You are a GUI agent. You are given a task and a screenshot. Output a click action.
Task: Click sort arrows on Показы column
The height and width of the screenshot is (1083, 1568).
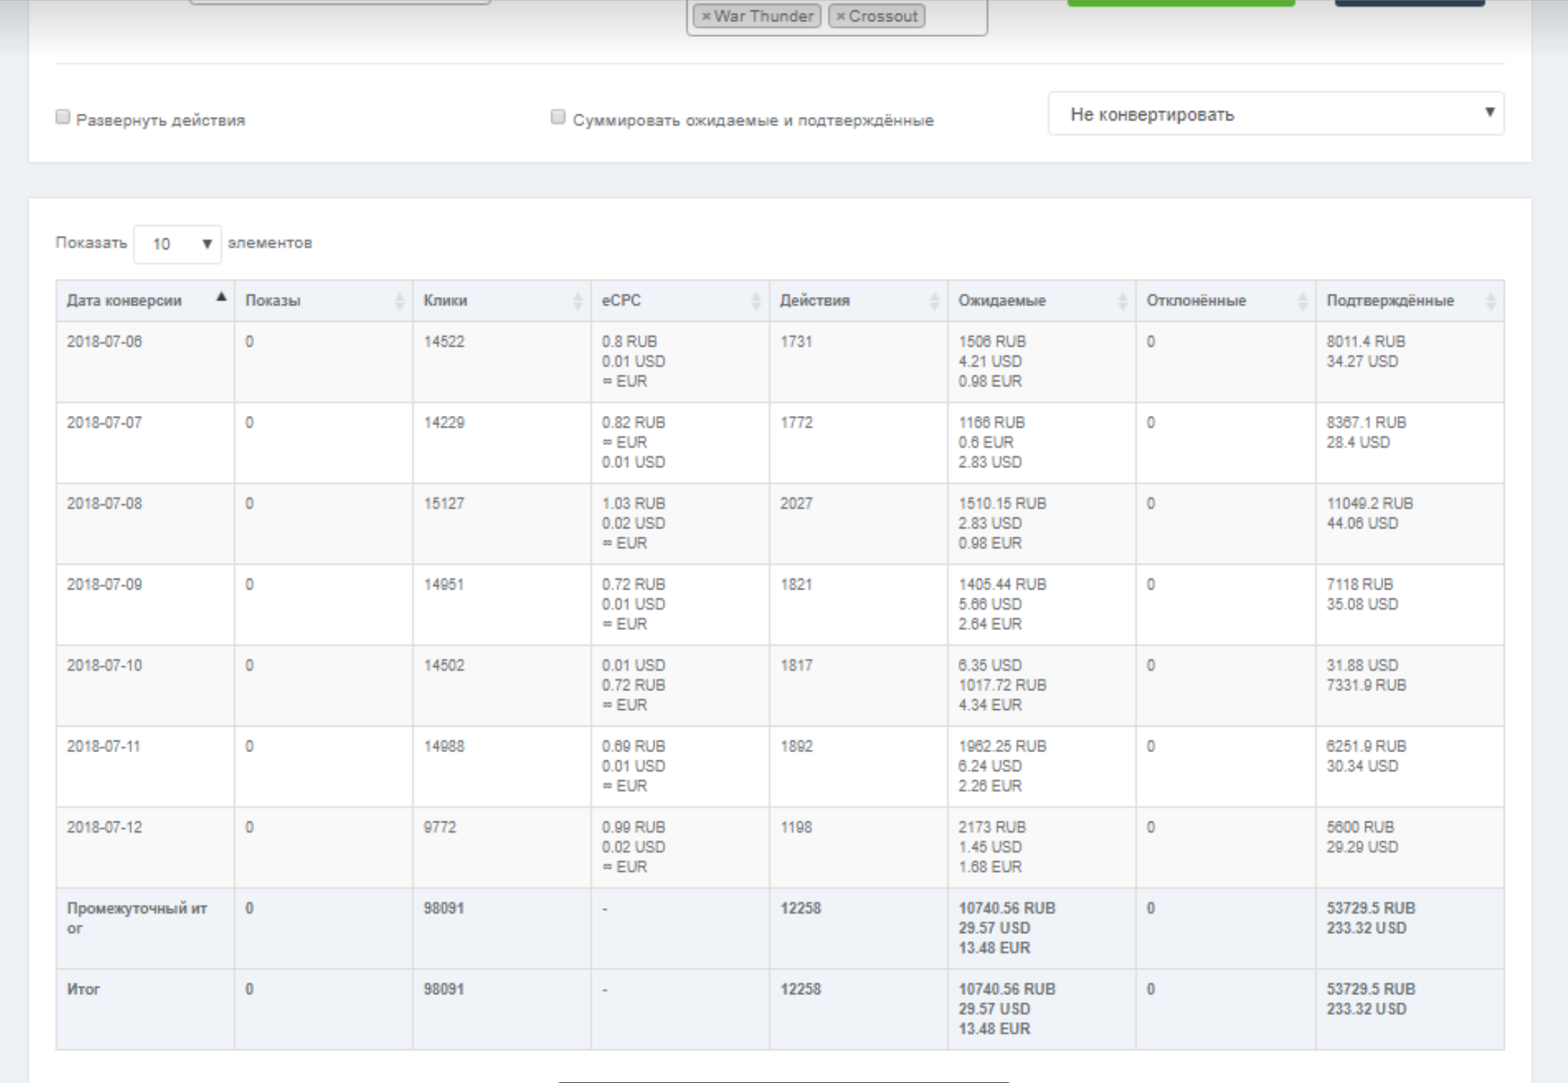click(x=400, y=301)
